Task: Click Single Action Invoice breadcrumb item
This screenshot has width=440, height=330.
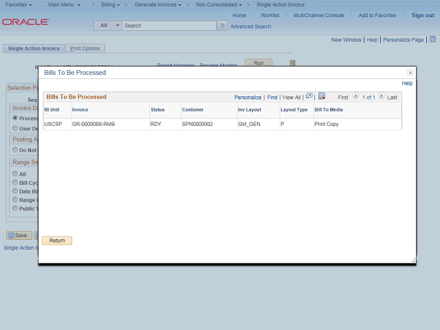Action: click(280, 5)
